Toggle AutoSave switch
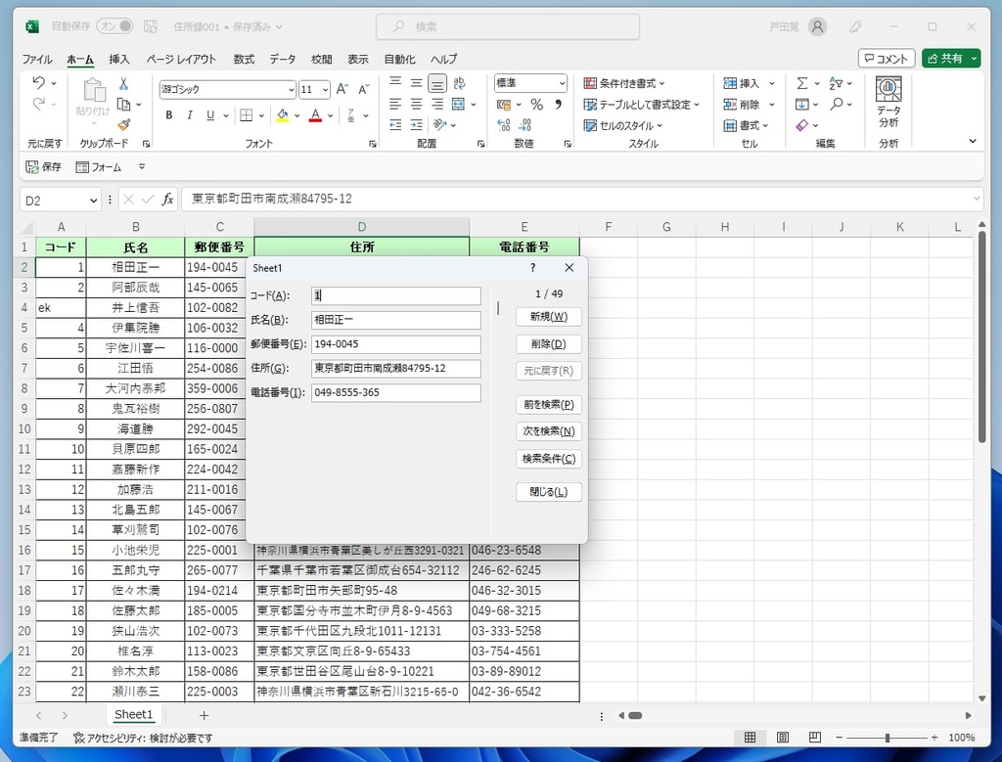Viewport: 1002px width, 762px height. coord(115,26)
